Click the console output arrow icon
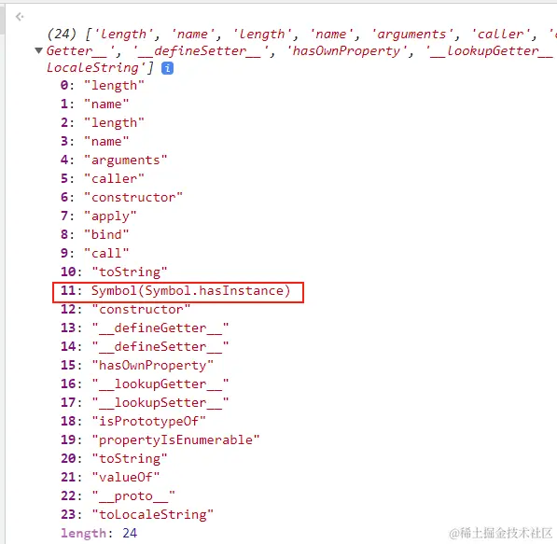This screenshot has width=557, height=544. 20,17
